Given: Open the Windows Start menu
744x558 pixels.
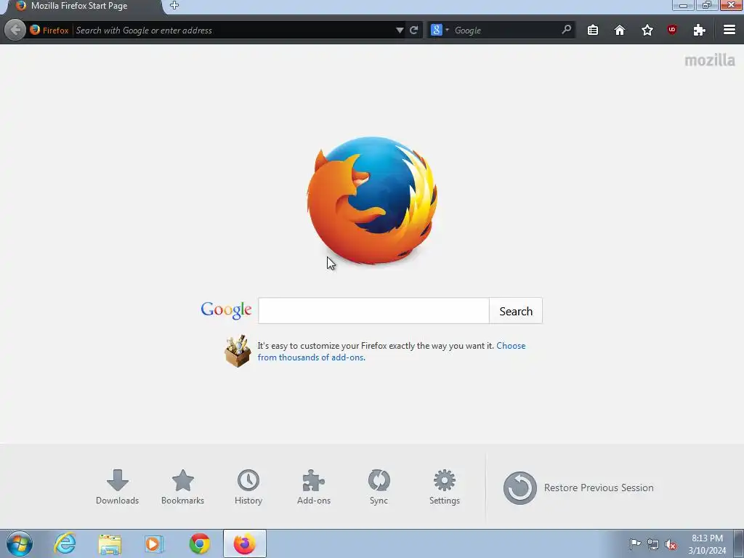Looking at the screenshot, I should pyautogui.click(x=20, y=543).
